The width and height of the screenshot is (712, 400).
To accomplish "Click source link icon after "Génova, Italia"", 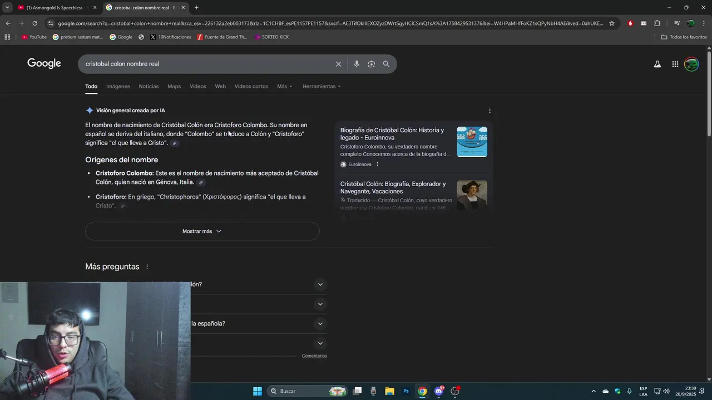I will [x=201, y=183].
